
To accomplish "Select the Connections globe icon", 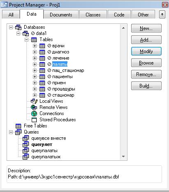I will click(34, 113).
